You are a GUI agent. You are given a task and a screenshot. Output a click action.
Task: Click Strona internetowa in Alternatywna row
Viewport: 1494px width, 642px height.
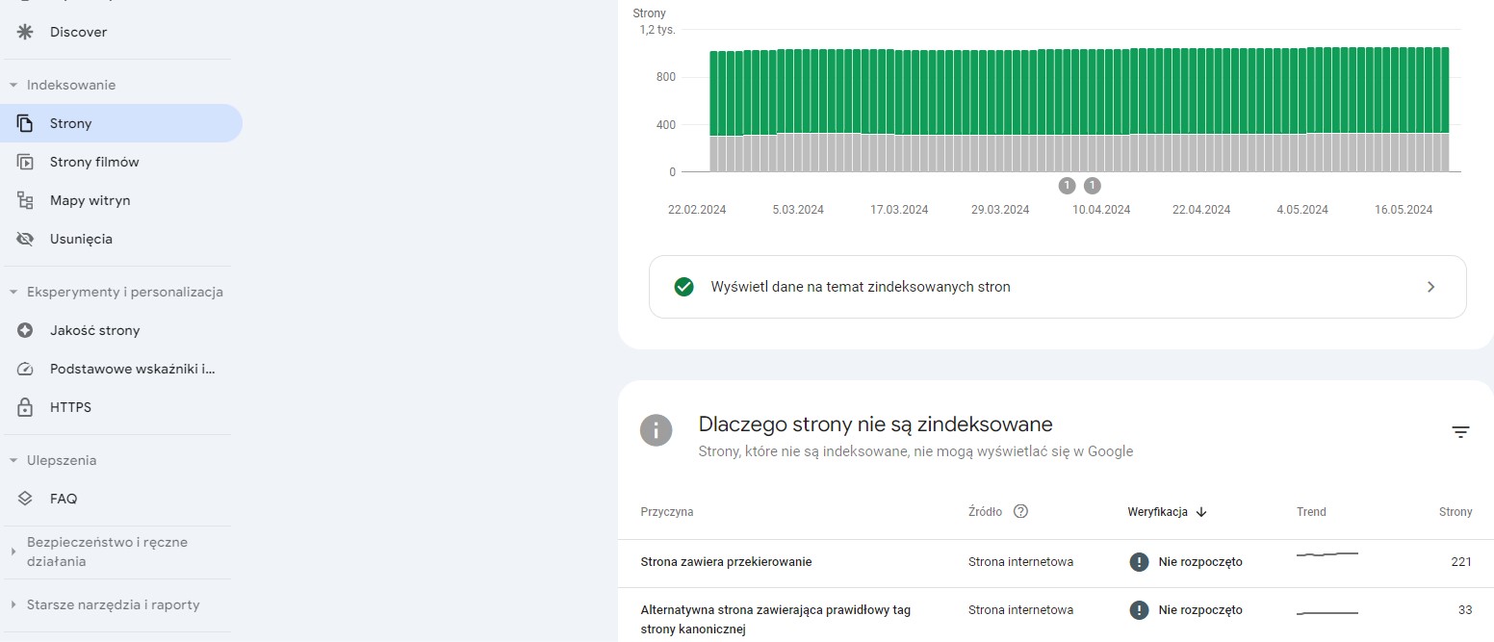tap(1020, 609)
